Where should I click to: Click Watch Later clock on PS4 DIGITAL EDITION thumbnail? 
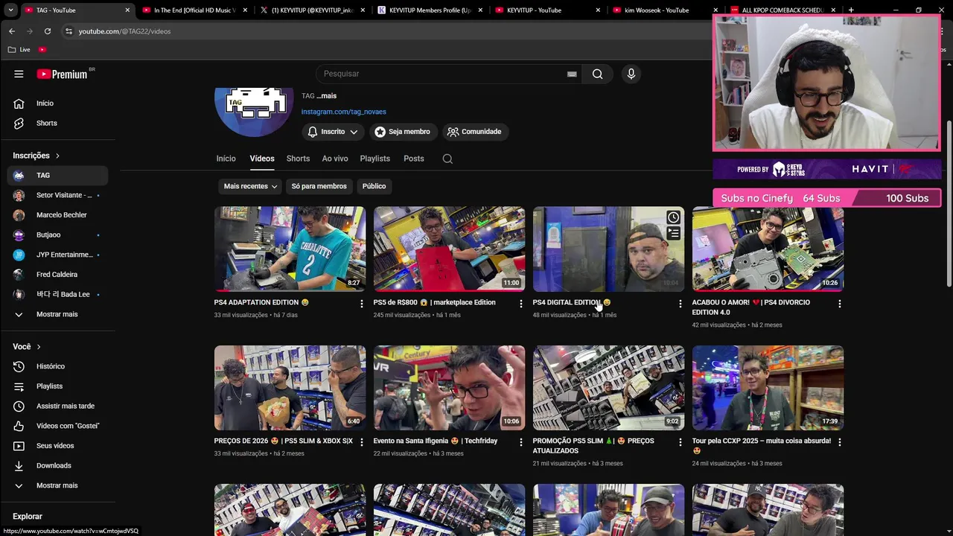673,217
